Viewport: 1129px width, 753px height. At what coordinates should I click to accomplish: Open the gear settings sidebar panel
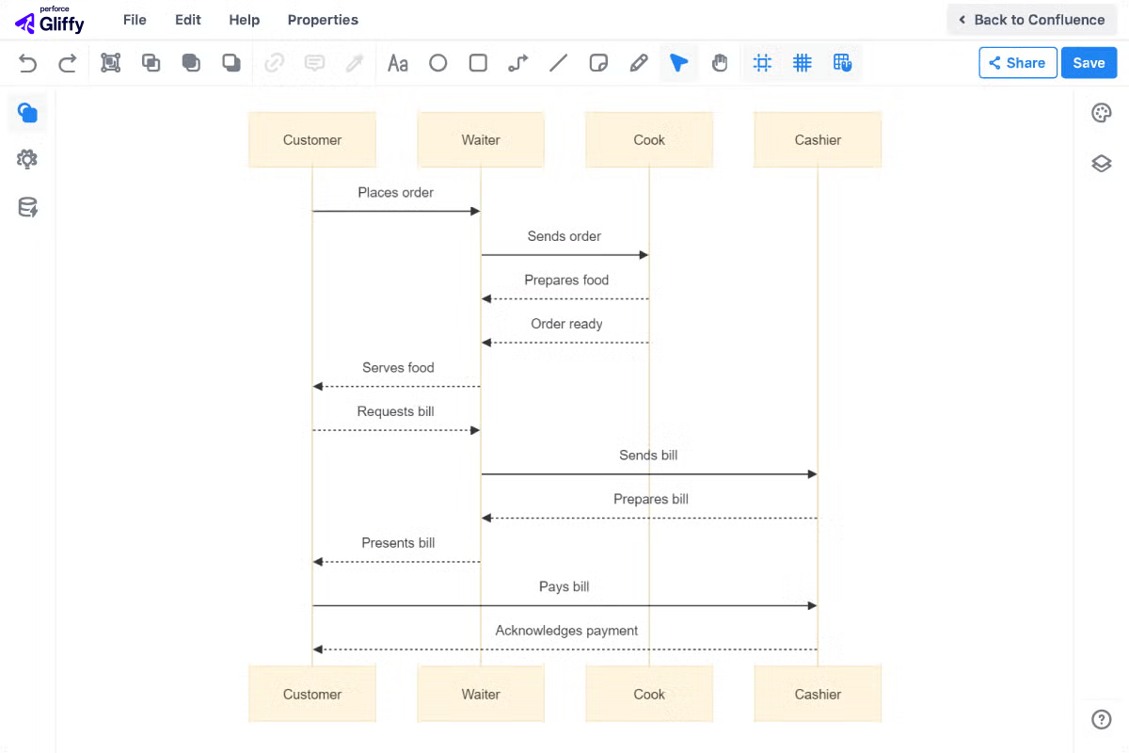coord(27,159)
